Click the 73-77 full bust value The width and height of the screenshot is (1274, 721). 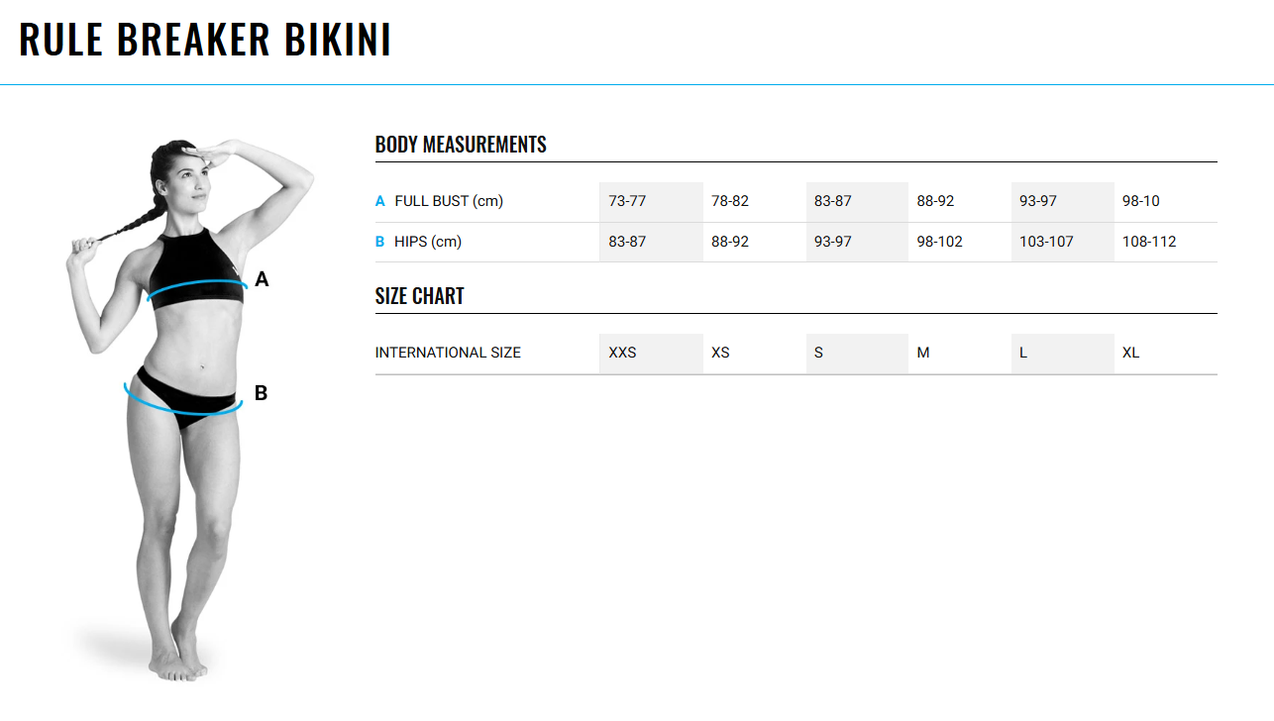click(627, 201)
